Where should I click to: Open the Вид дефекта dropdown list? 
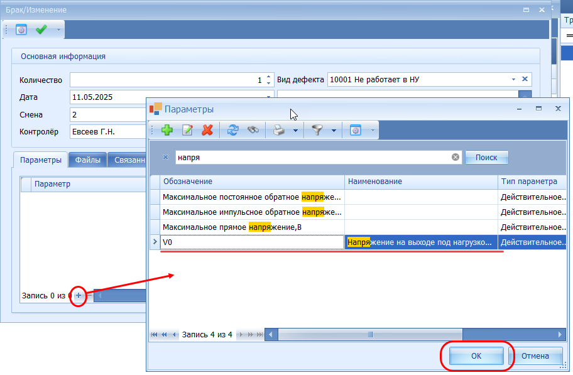pyautogui.click(x=513, y=80)
